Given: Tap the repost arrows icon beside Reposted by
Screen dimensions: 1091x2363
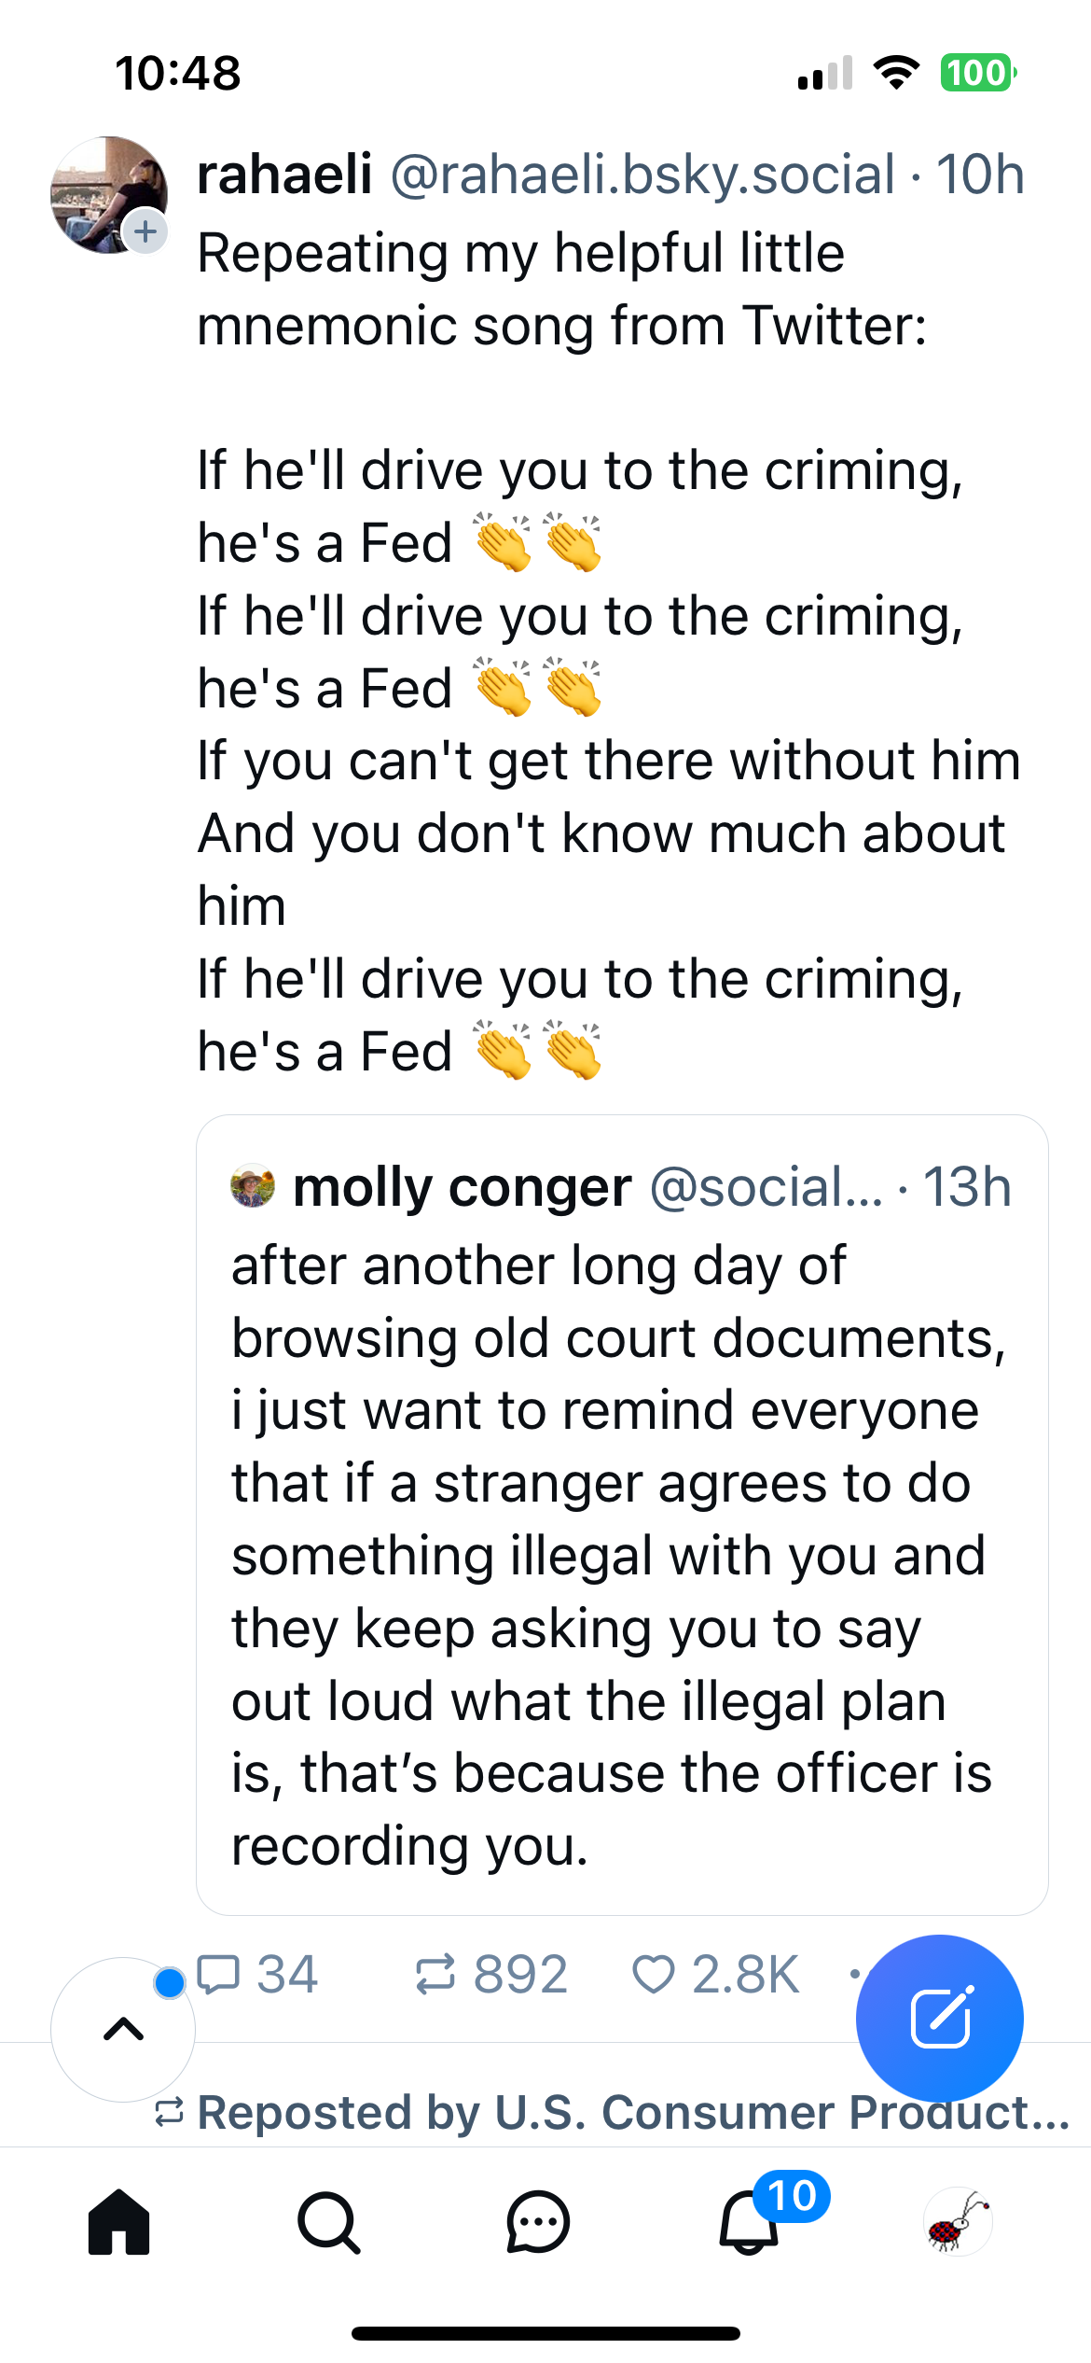Looking at the screenshot, I should coord(170,2112).
